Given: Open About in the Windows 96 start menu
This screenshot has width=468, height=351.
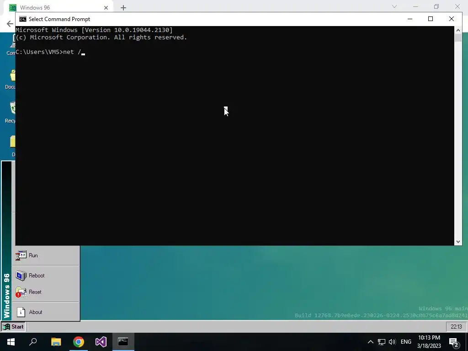Looking at the screenshot, I should (x=46, y=312).
